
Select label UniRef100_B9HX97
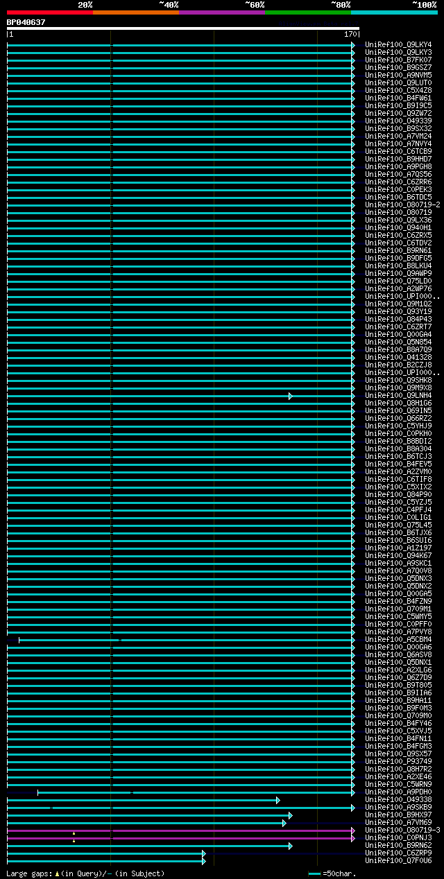click(398, 815)
